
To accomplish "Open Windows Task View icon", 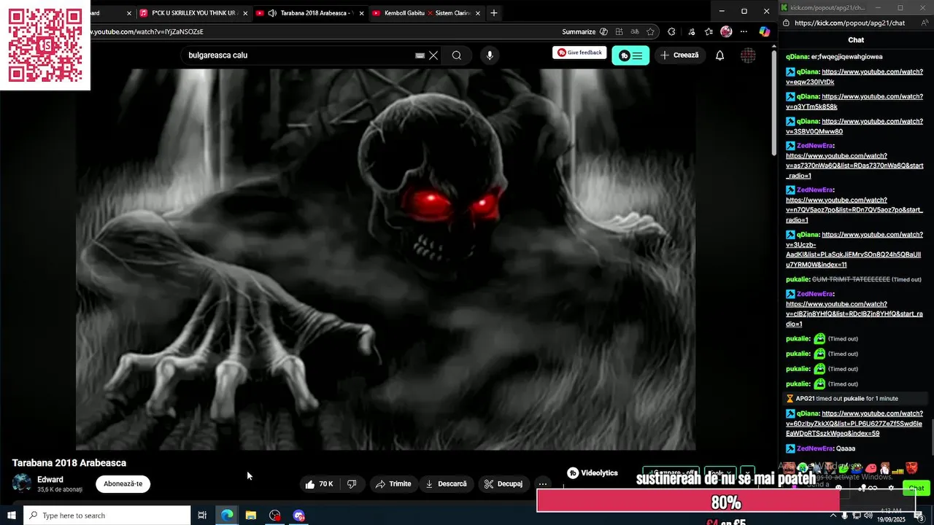I will point(203,516).
